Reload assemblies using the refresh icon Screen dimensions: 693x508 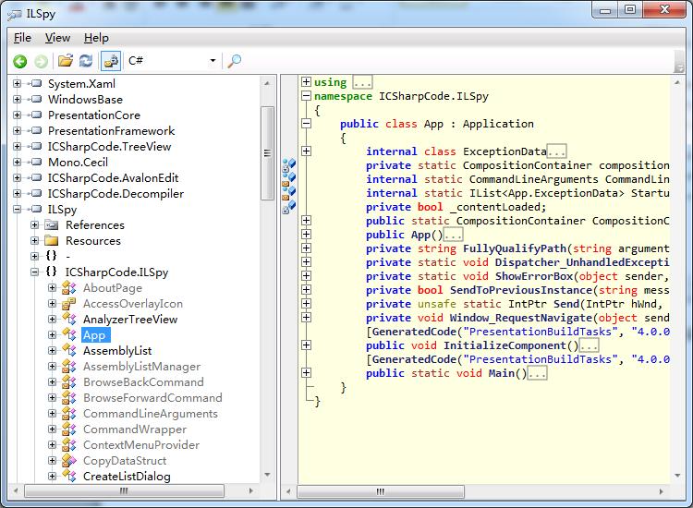coord(86,61)
